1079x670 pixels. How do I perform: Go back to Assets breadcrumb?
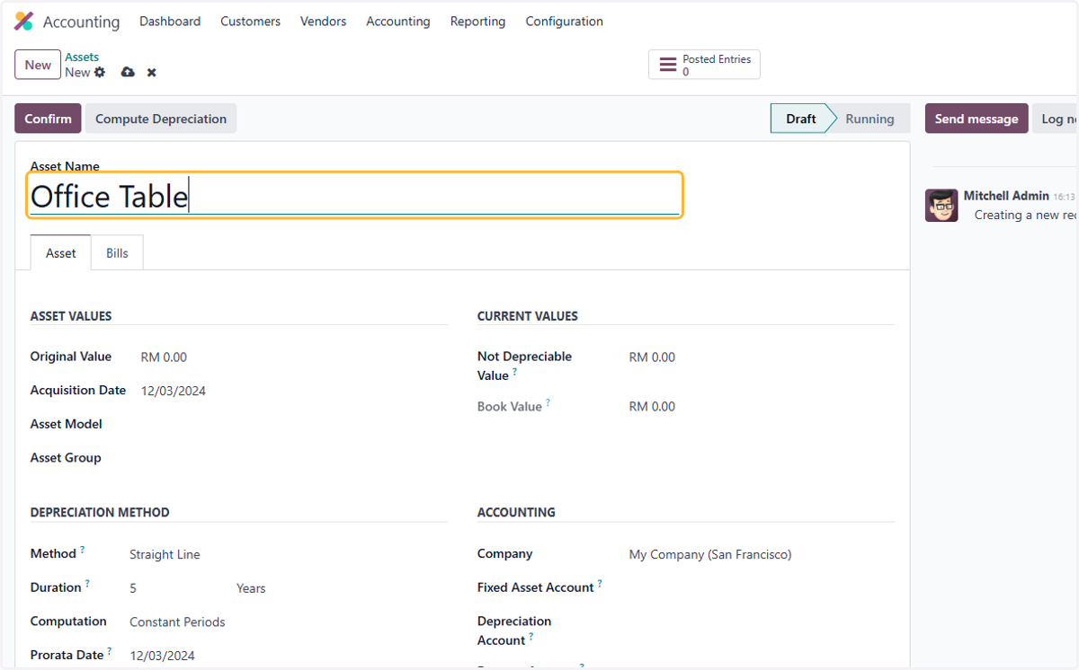pos(82,57)
